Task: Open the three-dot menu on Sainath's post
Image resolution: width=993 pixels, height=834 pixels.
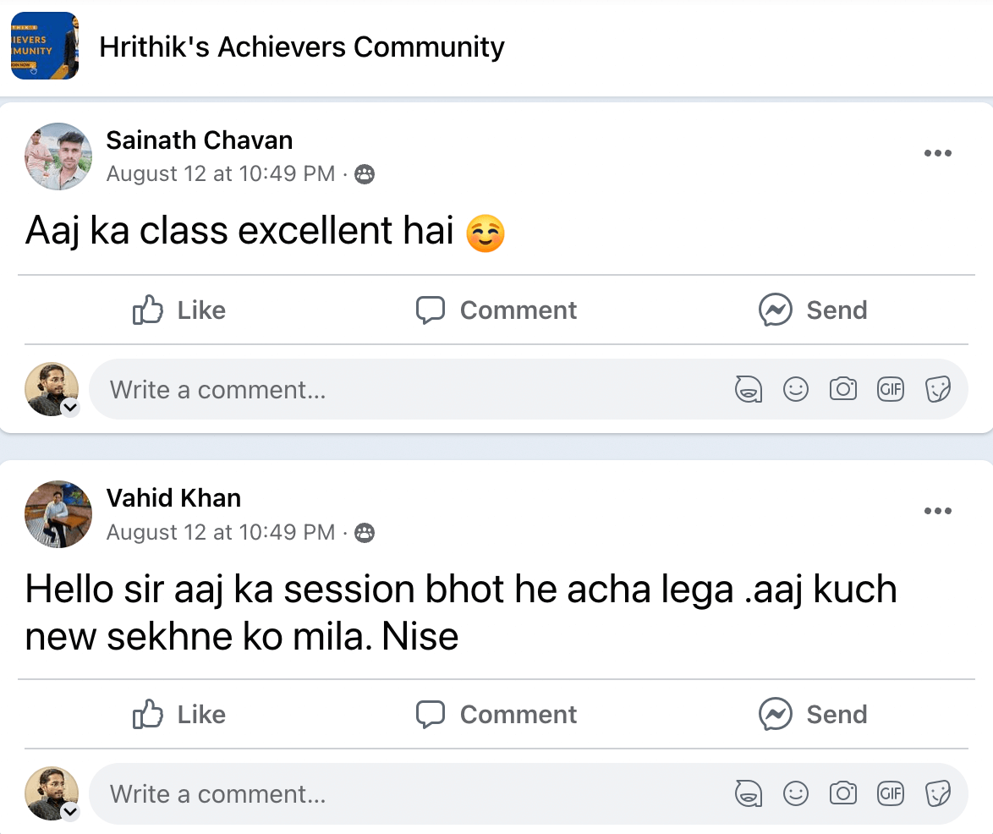Action: (937, 154)
